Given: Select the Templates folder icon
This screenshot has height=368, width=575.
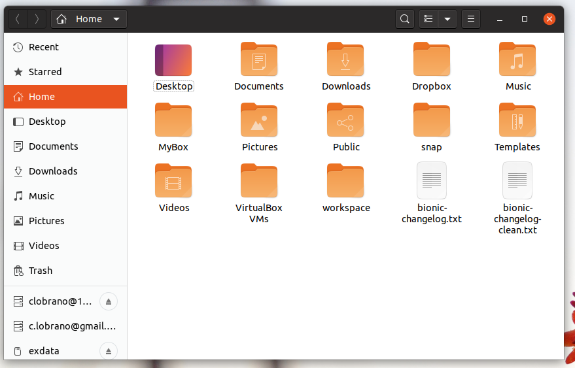Looking at the screenshot, I should [517, 120].
